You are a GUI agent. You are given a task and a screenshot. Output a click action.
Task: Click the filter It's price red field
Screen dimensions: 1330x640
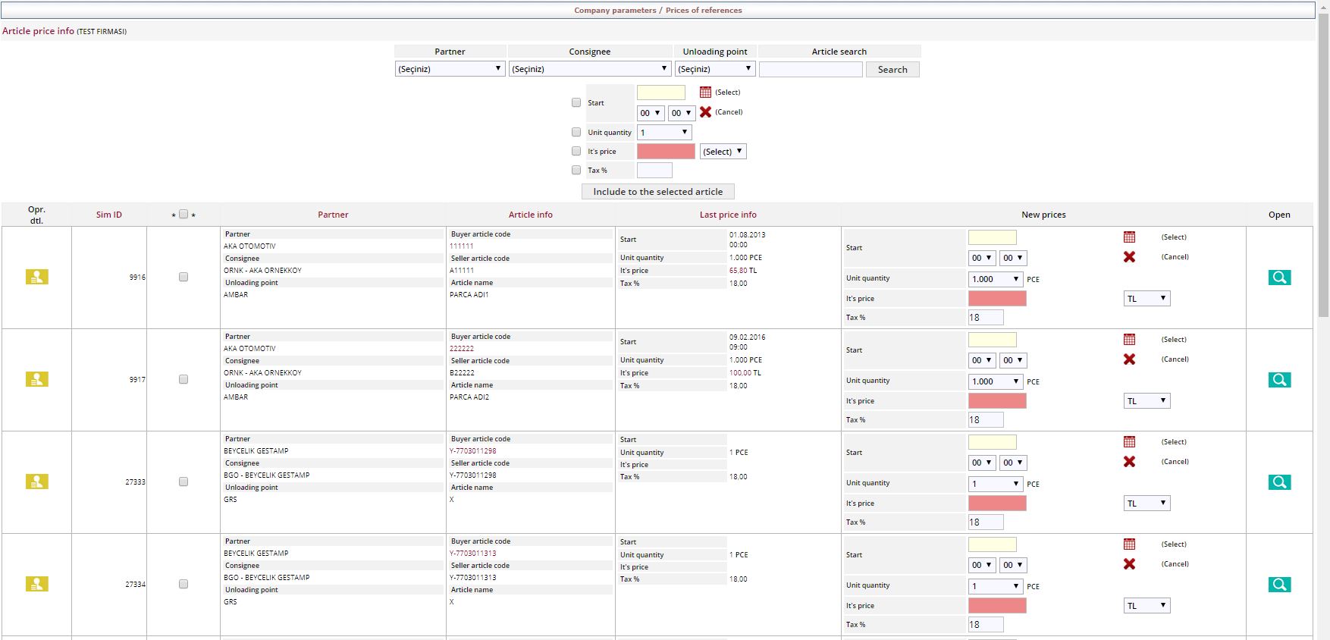click(x=666, y=152)
